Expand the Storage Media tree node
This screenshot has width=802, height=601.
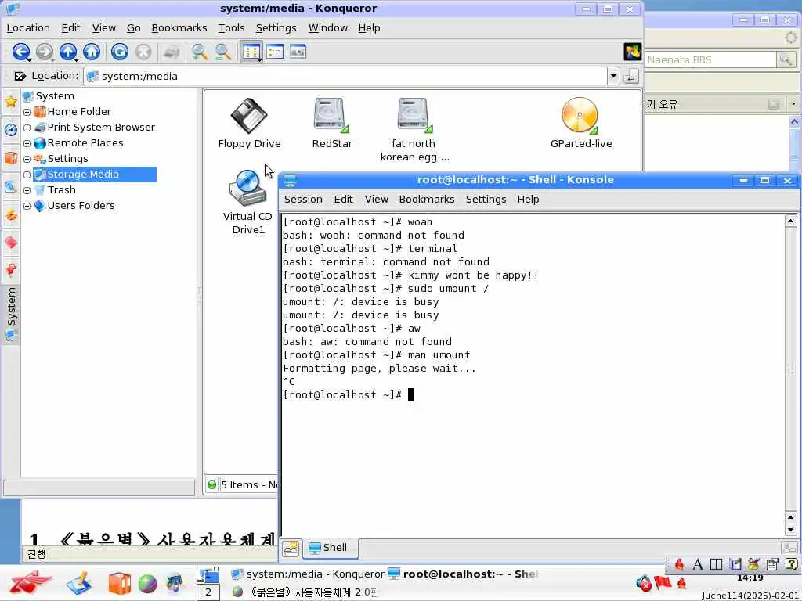pyautogui.click(x=27, y=175)
